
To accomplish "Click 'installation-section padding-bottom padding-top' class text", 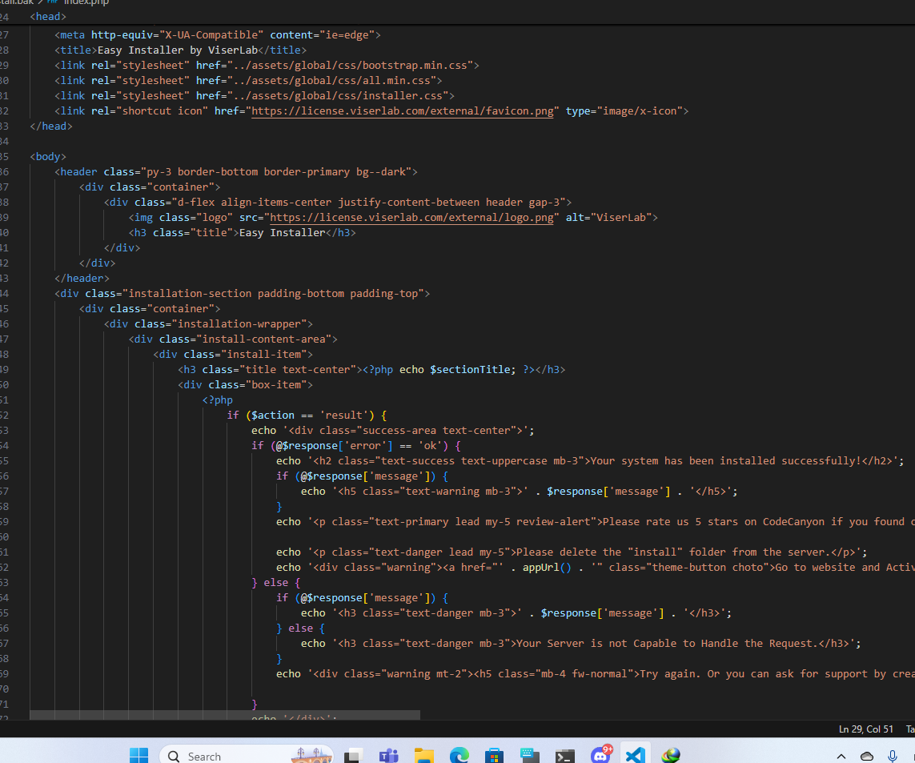I will pos(273,294).
